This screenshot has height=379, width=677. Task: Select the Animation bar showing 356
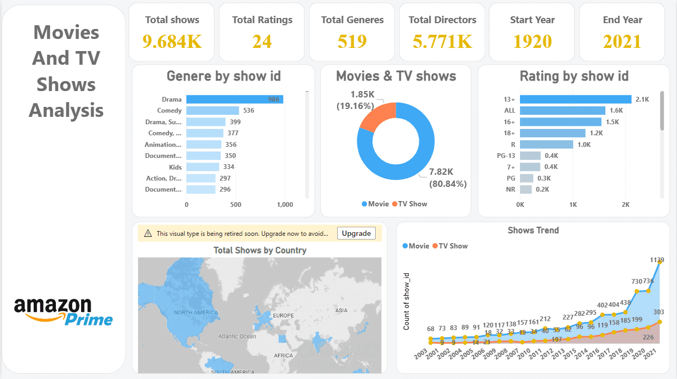(x=204, y=144)
